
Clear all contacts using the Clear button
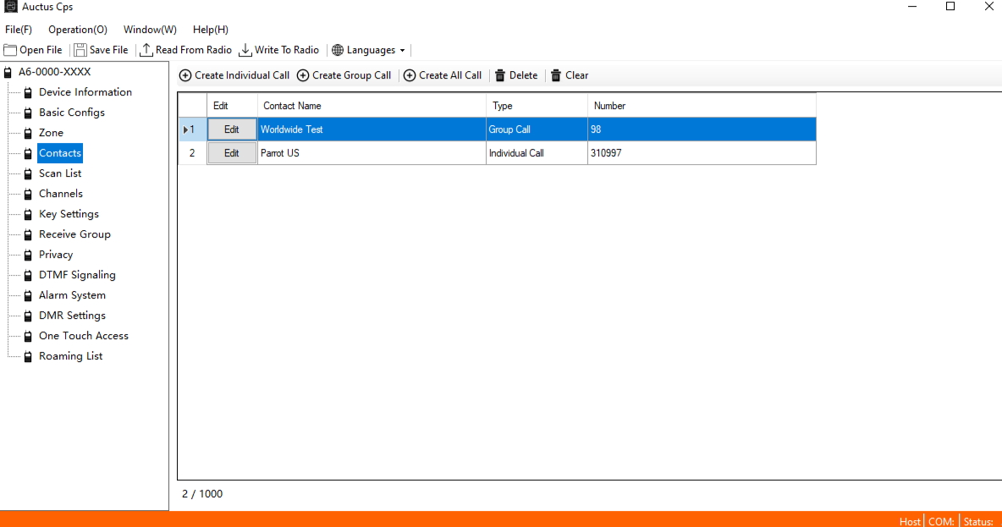click(x=570, y=75)
